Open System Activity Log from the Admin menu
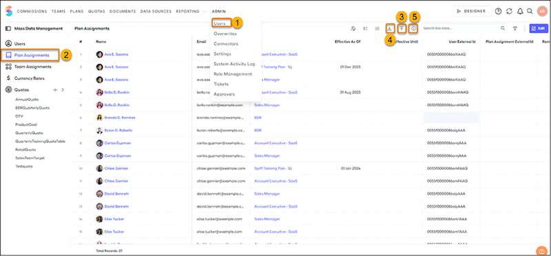The height and width of the screenshot is (256, 551). pyautogui.click(x=234, y=64)
